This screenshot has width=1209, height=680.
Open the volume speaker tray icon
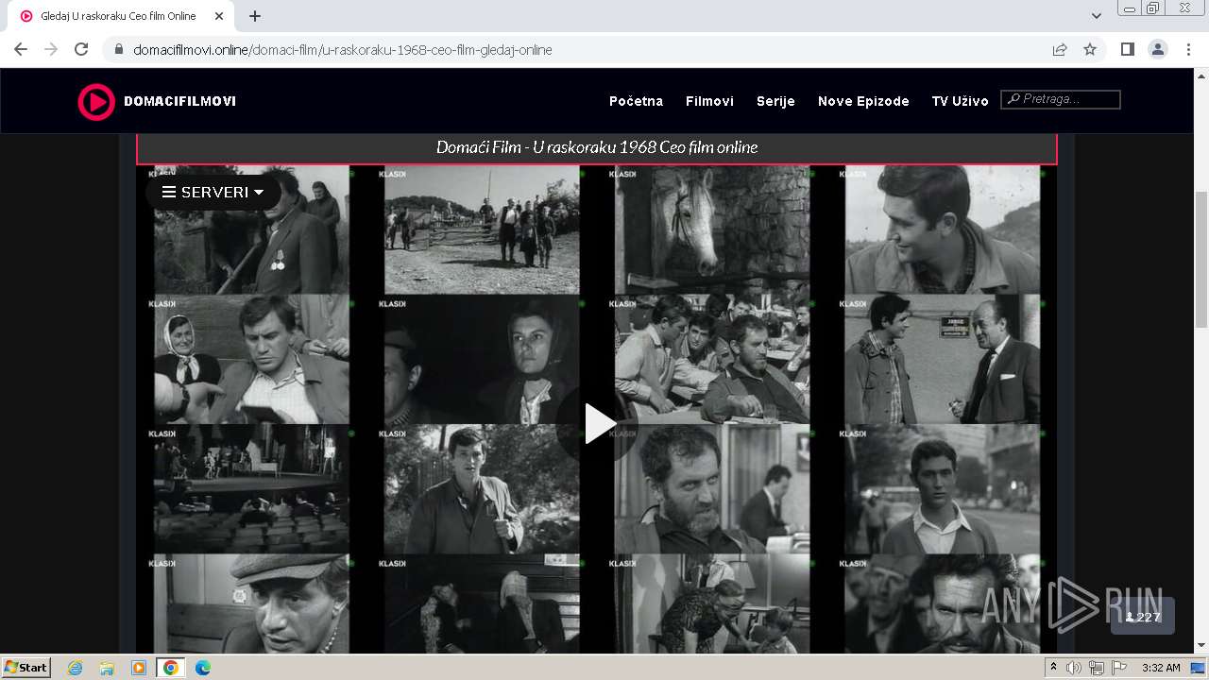(1074, 668)
